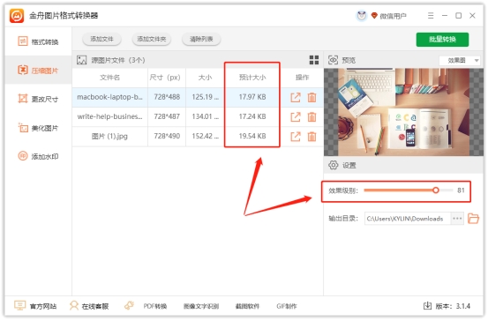The height and width of the screenshot is (321, 488).
Task: Delete the write-help-business file row
Action: [x=312, y=117]
